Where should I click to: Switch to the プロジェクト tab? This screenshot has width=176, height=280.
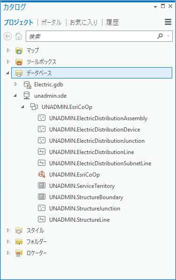[x=19, y=23]
